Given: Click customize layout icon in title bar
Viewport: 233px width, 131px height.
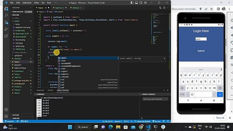Looking at the screenshot, I should (146, 3).
